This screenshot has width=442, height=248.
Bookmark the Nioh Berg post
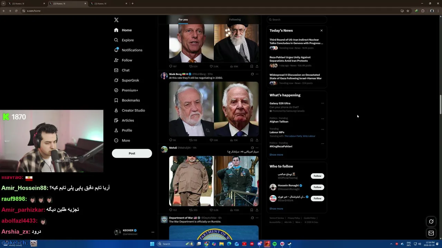pos(252,140)
